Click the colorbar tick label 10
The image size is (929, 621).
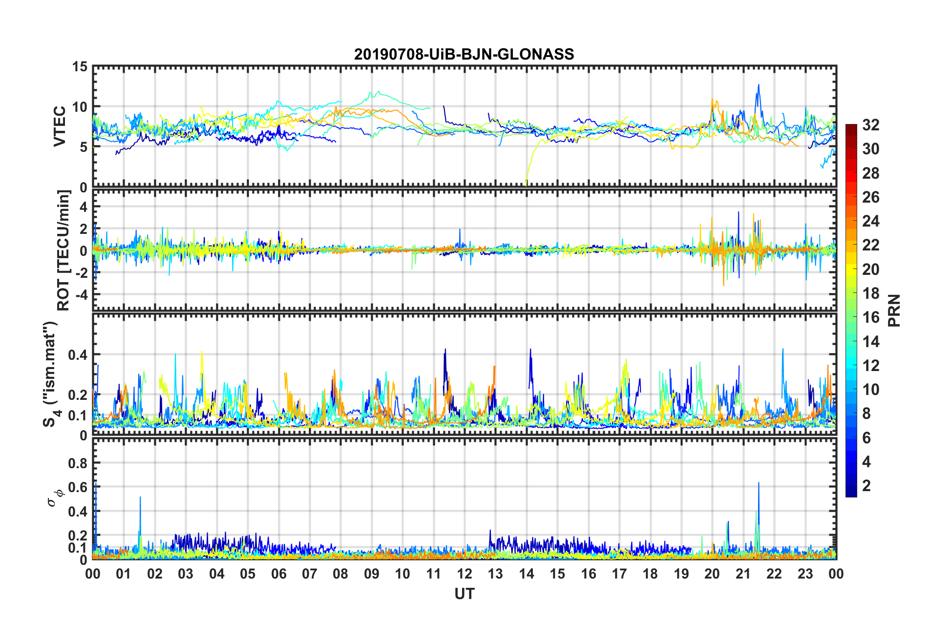coord(871,389)
